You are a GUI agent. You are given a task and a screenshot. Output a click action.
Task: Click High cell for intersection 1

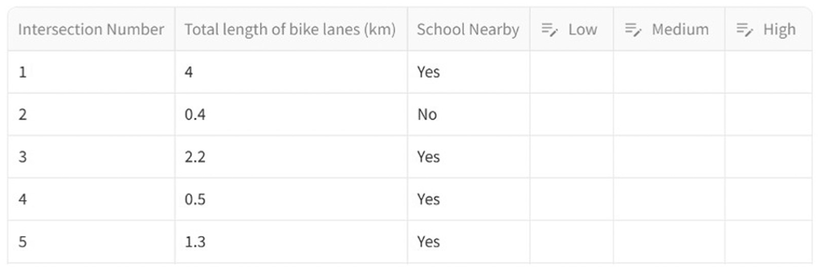click(x=769, y=72)
